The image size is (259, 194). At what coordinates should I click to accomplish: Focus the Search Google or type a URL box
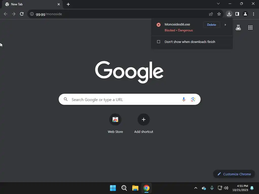129,99
